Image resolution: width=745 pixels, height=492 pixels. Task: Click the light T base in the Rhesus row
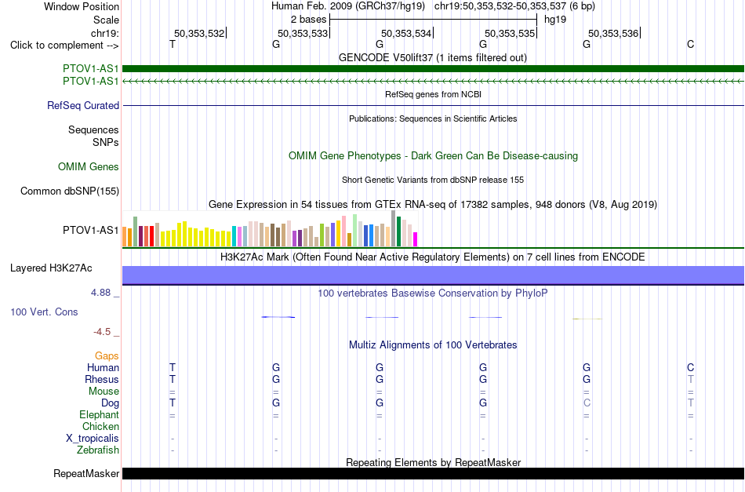click(690, 379)
